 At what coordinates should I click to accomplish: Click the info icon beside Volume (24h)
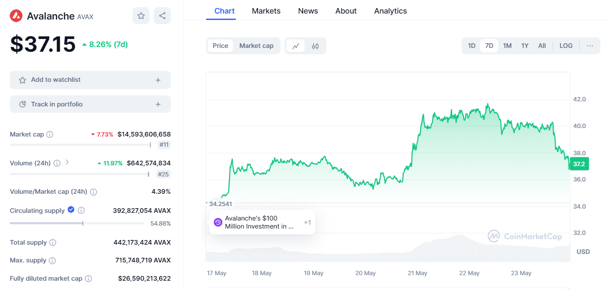tap(57, 163)
